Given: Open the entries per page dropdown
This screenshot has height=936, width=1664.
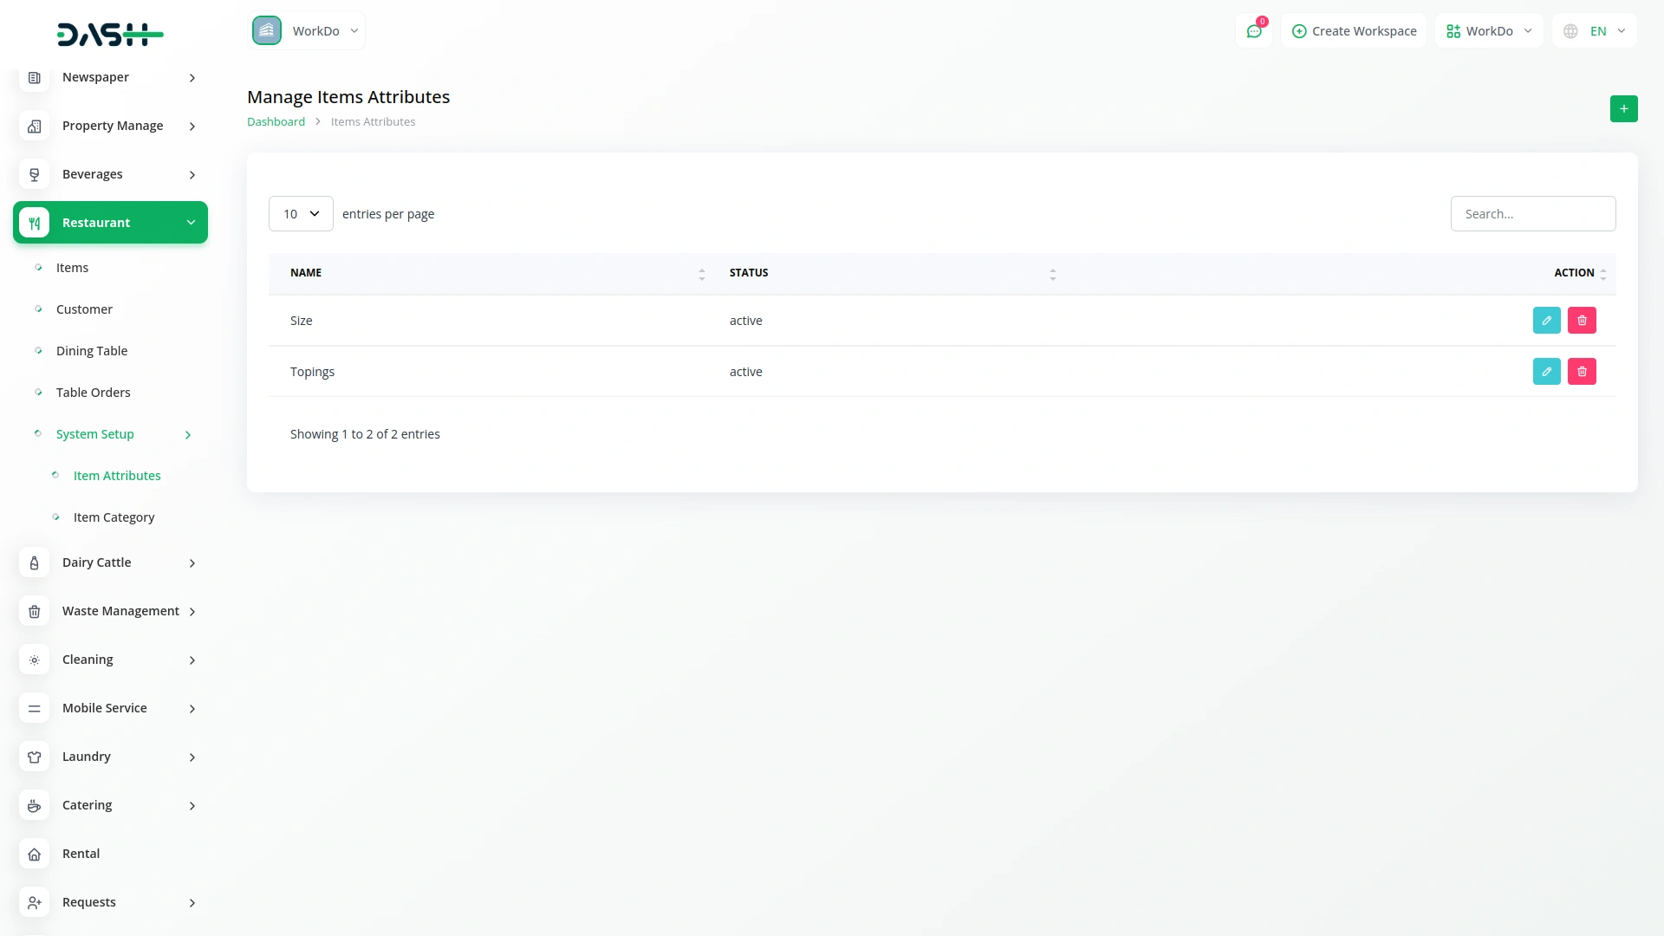Looking at the screenshot, I should 301,214.
